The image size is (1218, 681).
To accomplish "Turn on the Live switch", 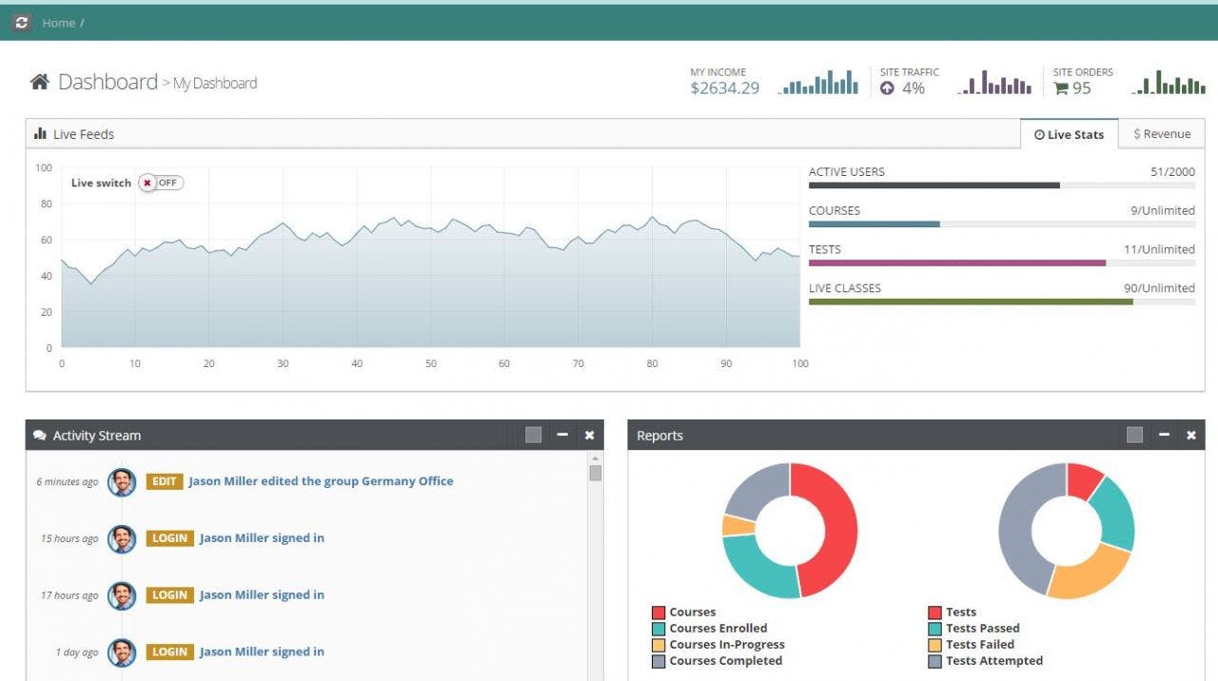I will tap(162, 182).
